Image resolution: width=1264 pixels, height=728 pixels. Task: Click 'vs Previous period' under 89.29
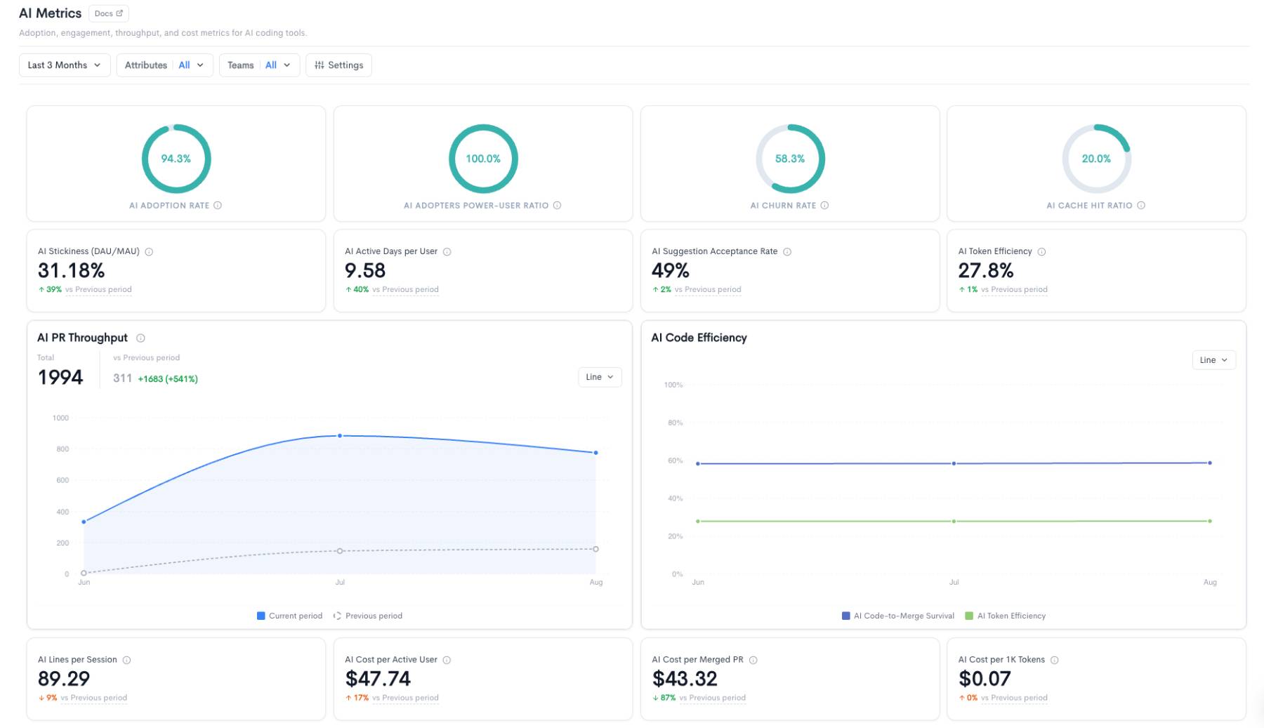(93, 698)
